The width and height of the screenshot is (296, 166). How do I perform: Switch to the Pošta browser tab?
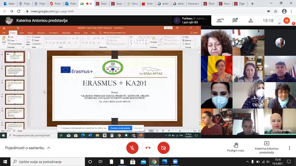click(71, 4)
